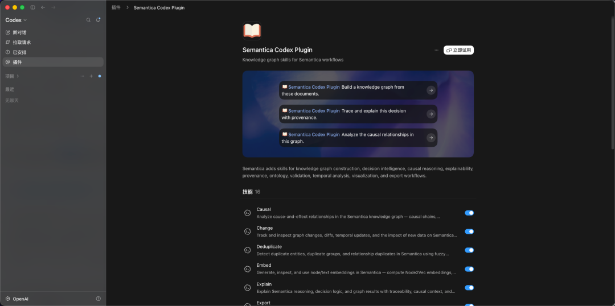Screen dimensions: 615x306
Task: Click arrow on Trace and explain prompt
Action: (x=431, y=114)
